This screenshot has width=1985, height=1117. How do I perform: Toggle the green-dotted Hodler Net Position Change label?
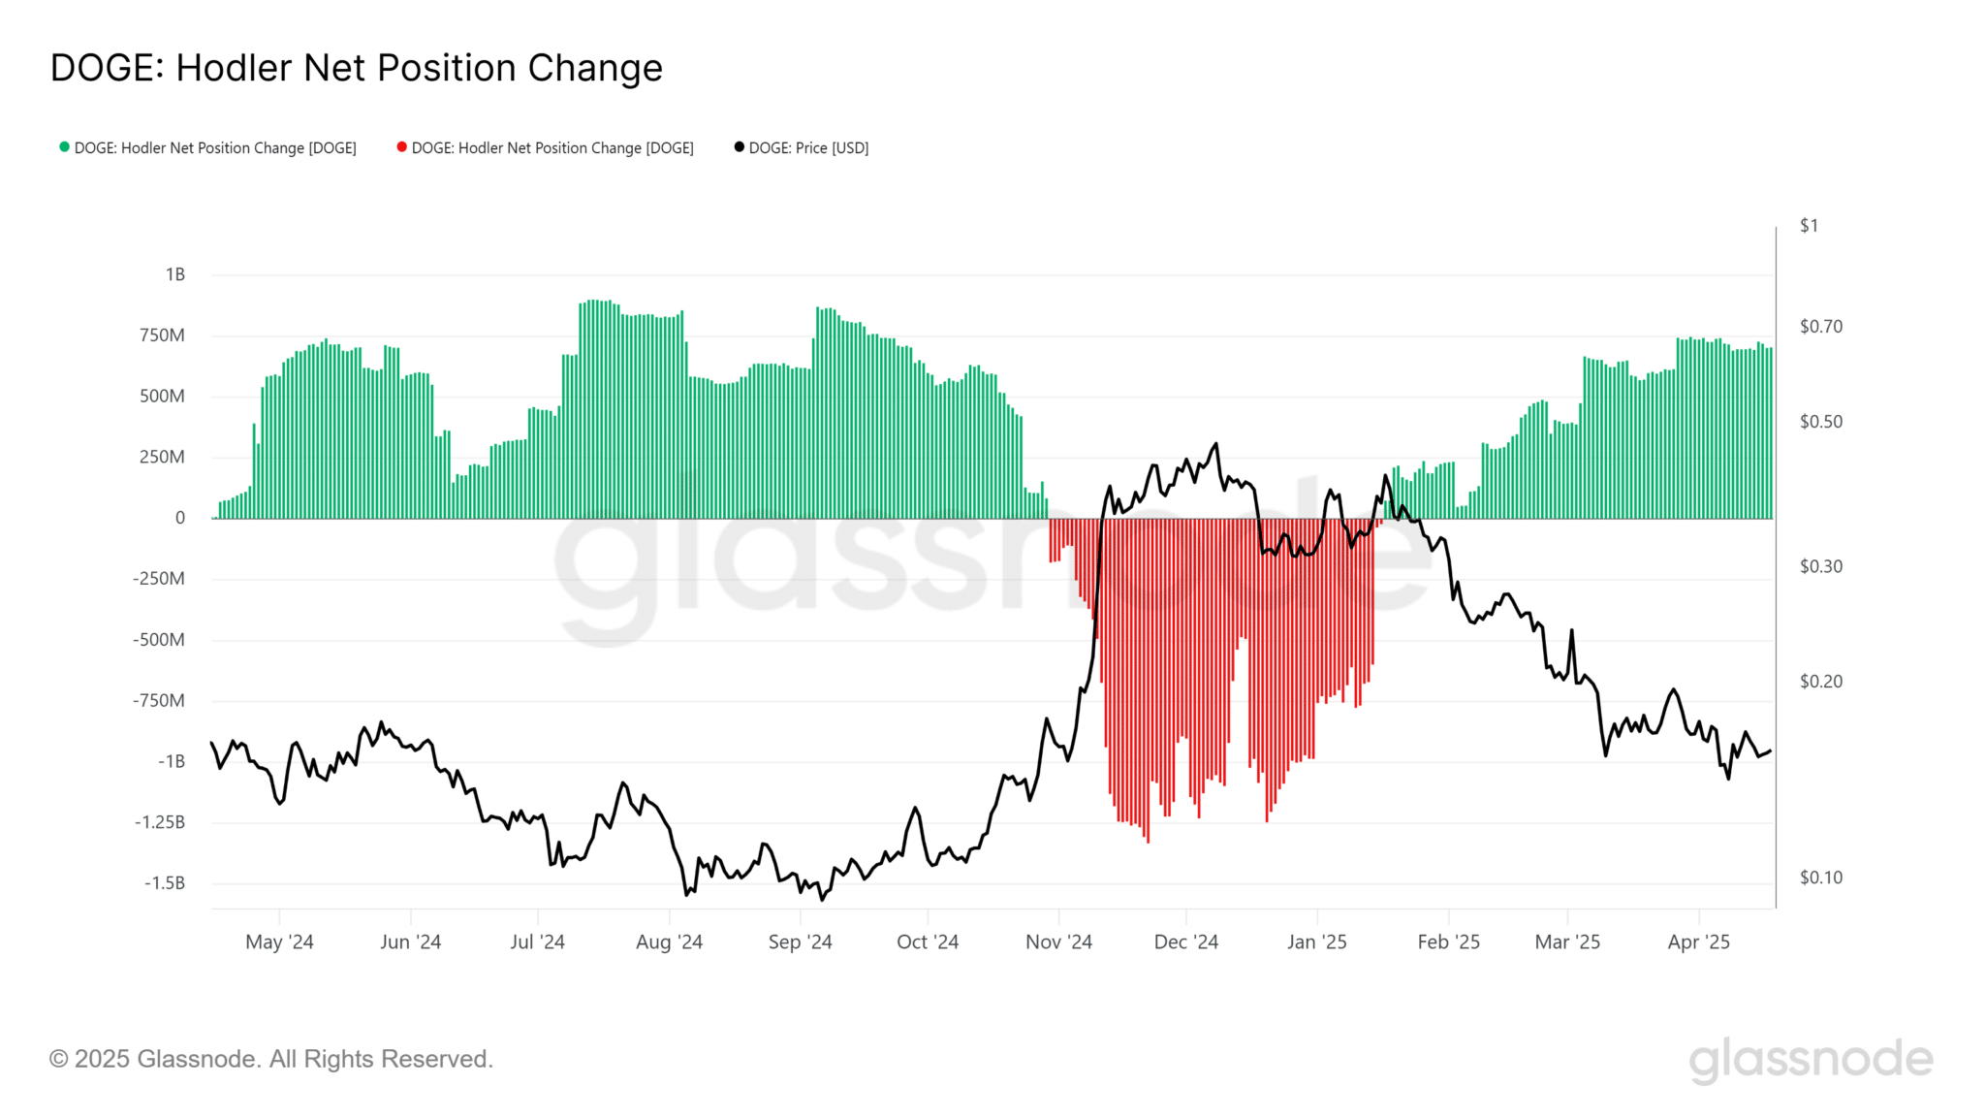[x=215, y=148]
